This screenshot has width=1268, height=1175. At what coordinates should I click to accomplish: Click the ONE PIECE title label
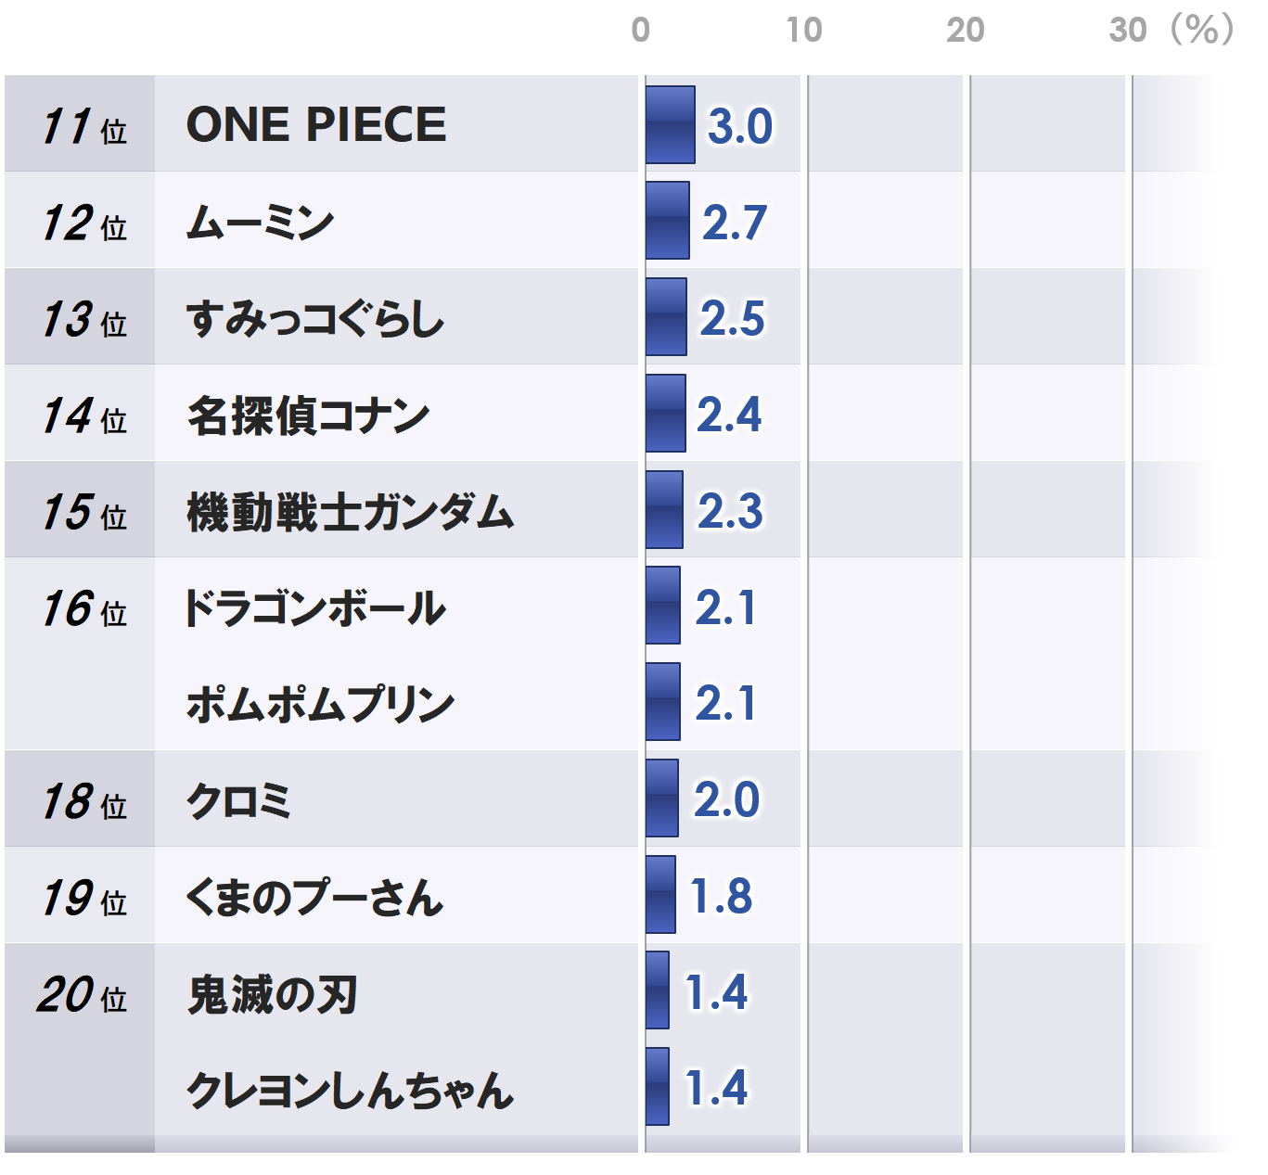coord(315,125)
